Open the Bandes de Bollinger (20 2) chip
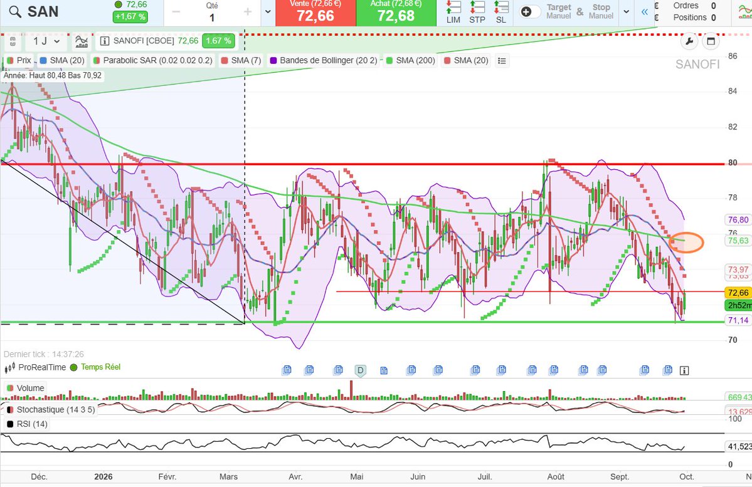Viewport: 752px width, 487px height. tap(324, 60)
